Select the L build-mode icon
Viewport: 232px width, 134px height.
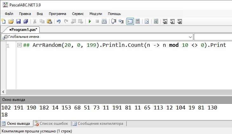172,22
